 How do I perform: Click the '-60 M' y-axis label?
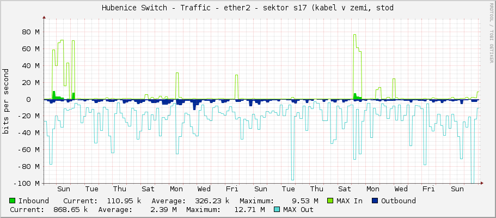click(29, 149)
